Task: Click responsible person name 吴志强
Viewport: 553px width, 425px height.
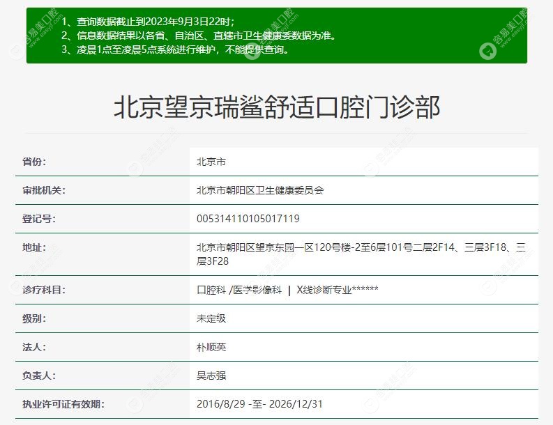Action: [211, 376]
